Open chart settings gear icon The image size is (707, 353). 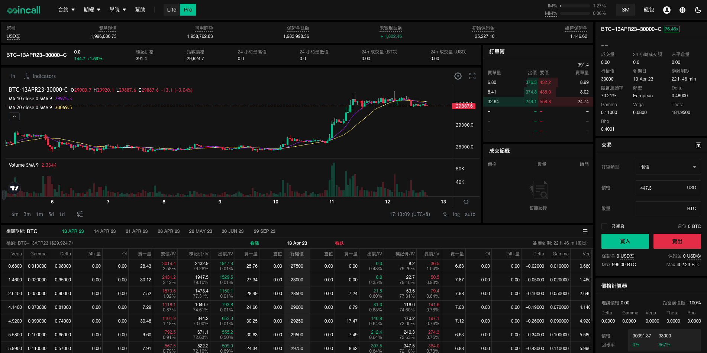458,76
